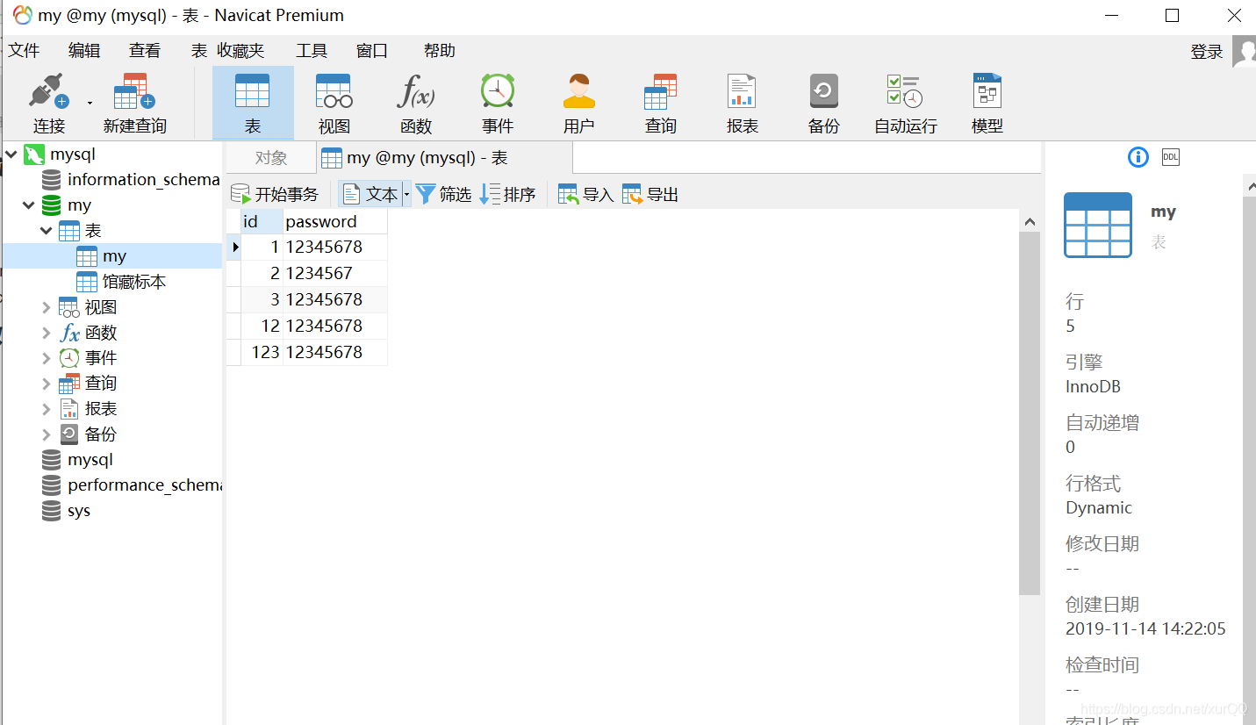Open the Model (模型) toolbar button
The height and width of the screenshot is (725, 1256).
[x=987, y=104]
